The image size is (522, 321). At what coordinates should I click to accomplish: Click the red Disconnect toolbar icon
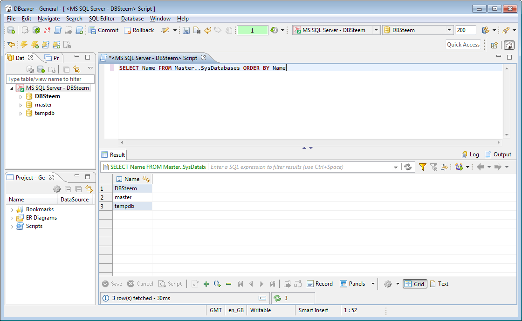coord(47,30)
